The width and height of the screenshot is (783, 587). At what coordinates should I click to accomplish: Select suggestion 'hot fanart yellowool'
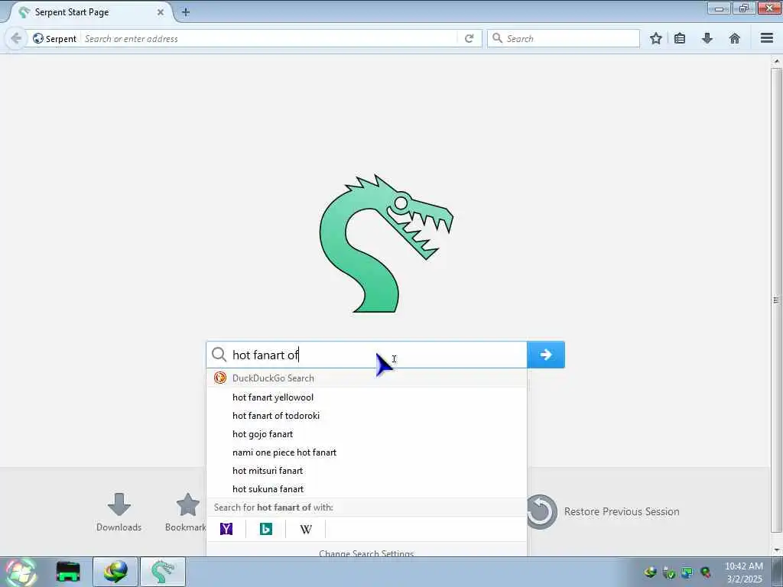coord(366,397)
